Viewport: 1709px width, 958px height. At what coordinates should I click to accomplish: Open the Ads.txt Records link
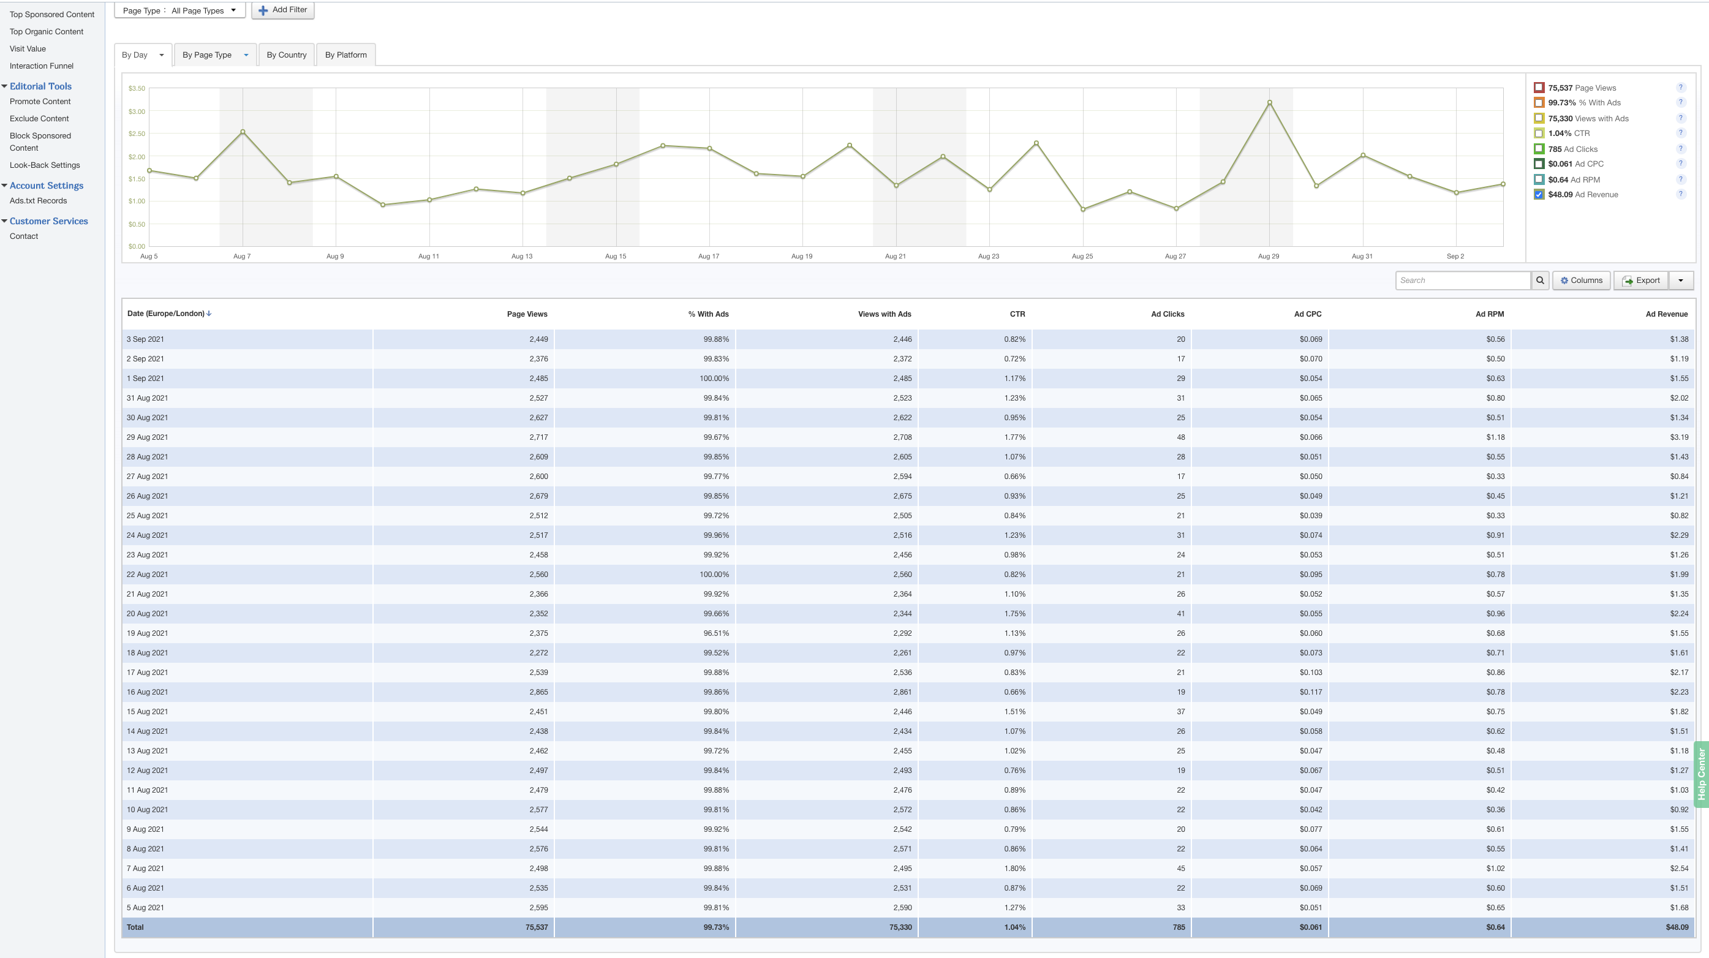[x=38, y=201]
